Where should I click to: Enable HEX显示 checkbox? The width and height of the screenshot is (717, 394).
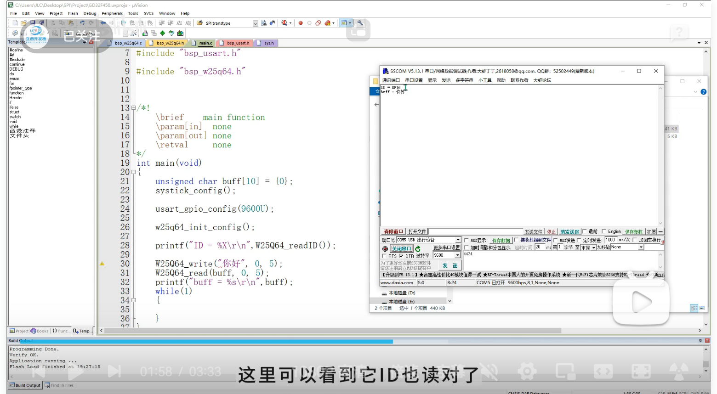[466, 240]
